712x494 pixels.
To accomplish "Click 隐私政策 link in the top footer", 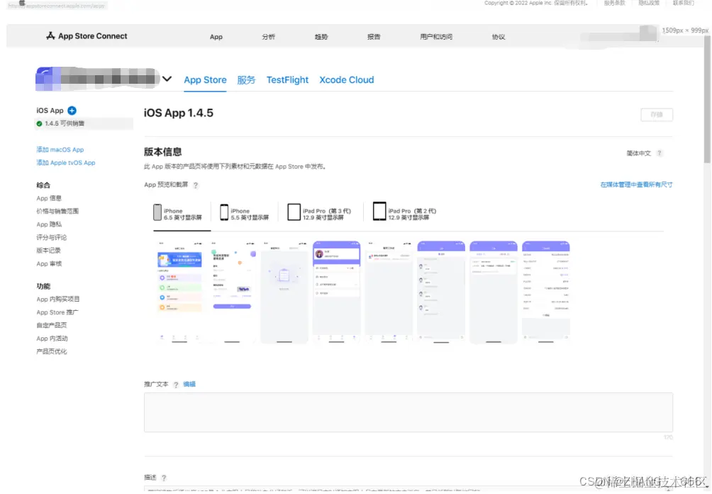I will (649, 3).
